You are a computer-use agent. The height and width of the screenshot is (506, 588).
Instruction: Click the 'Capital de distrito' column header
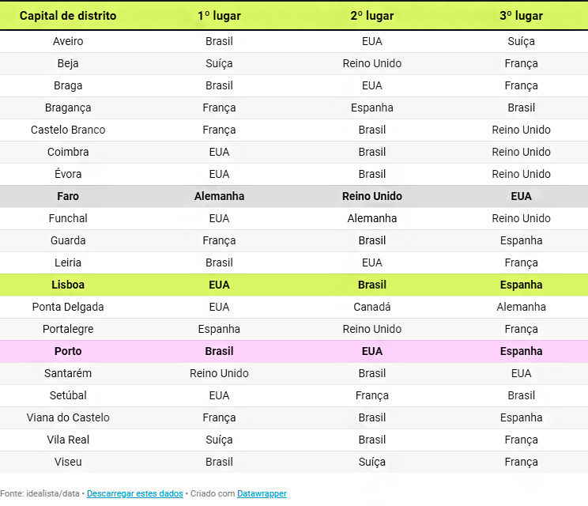click(x=68, y=16)
